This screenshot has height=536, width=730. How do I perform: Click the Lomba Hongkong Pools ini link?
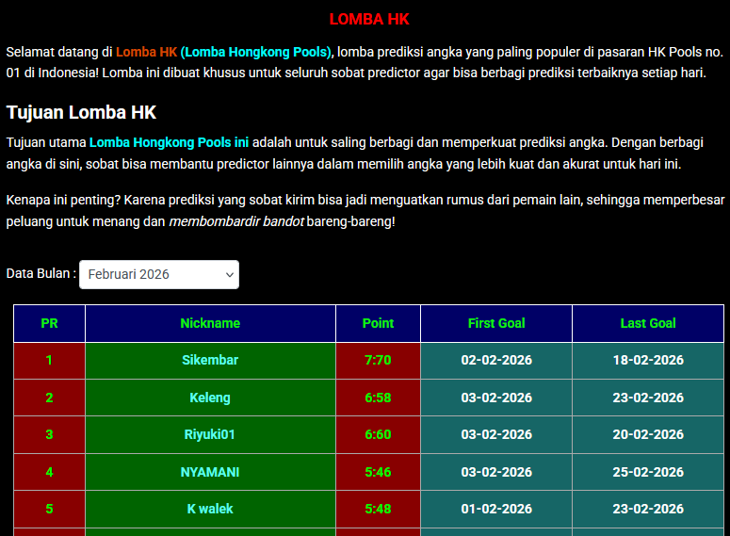click(169, 143)
